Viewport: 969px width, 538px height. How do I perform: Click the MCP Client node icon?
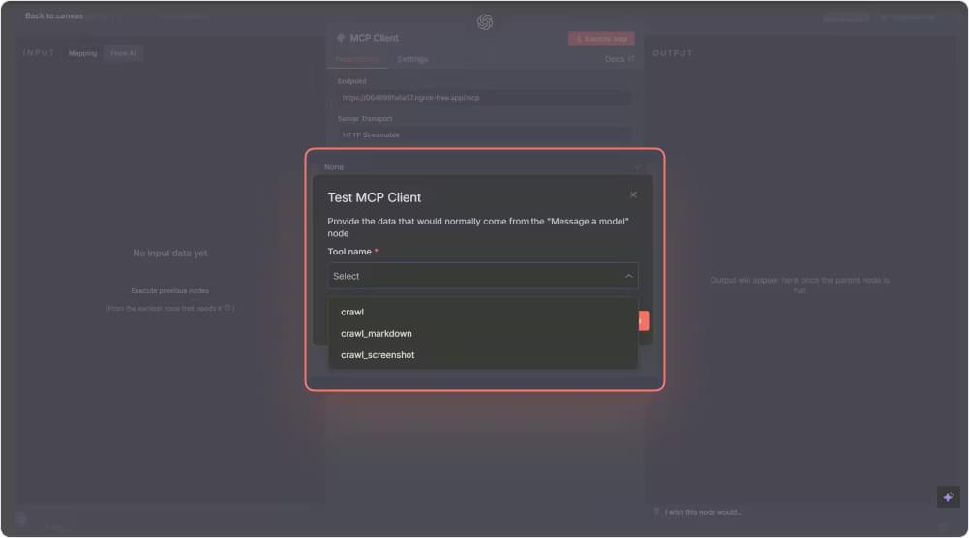click(x=340, y=38)
